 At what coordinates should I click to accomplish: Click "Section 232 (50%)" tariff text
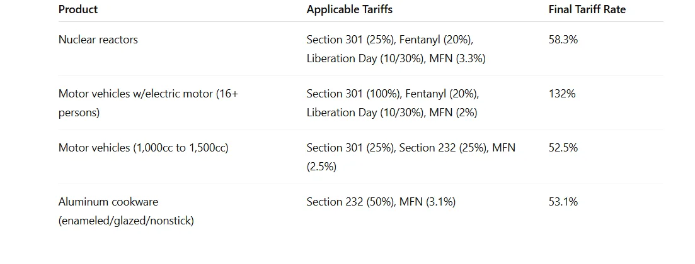[350, 202]
